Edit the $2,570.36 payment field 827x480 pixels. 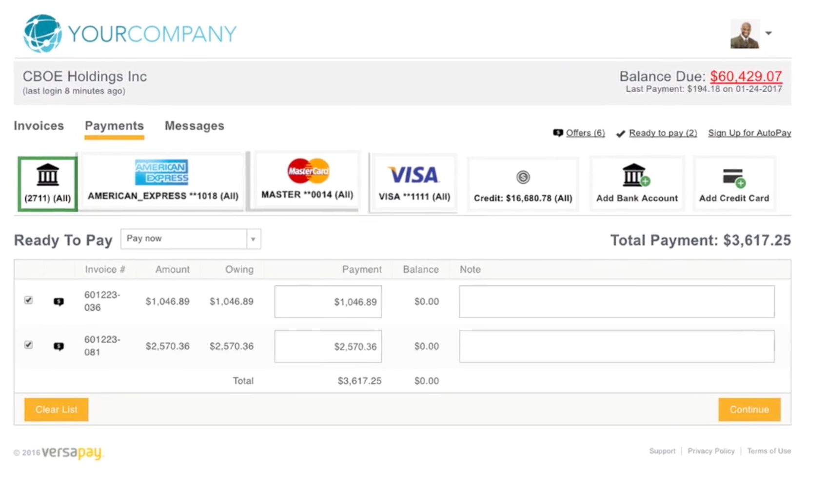coord(328,346)
